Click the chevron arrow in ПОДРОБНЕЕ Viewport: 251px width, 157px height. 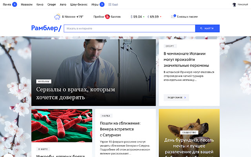pos(185,98)
